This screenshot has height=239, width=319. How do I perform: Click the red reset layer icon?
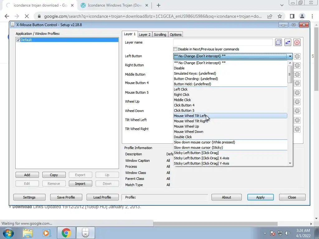tap(297, 42)
